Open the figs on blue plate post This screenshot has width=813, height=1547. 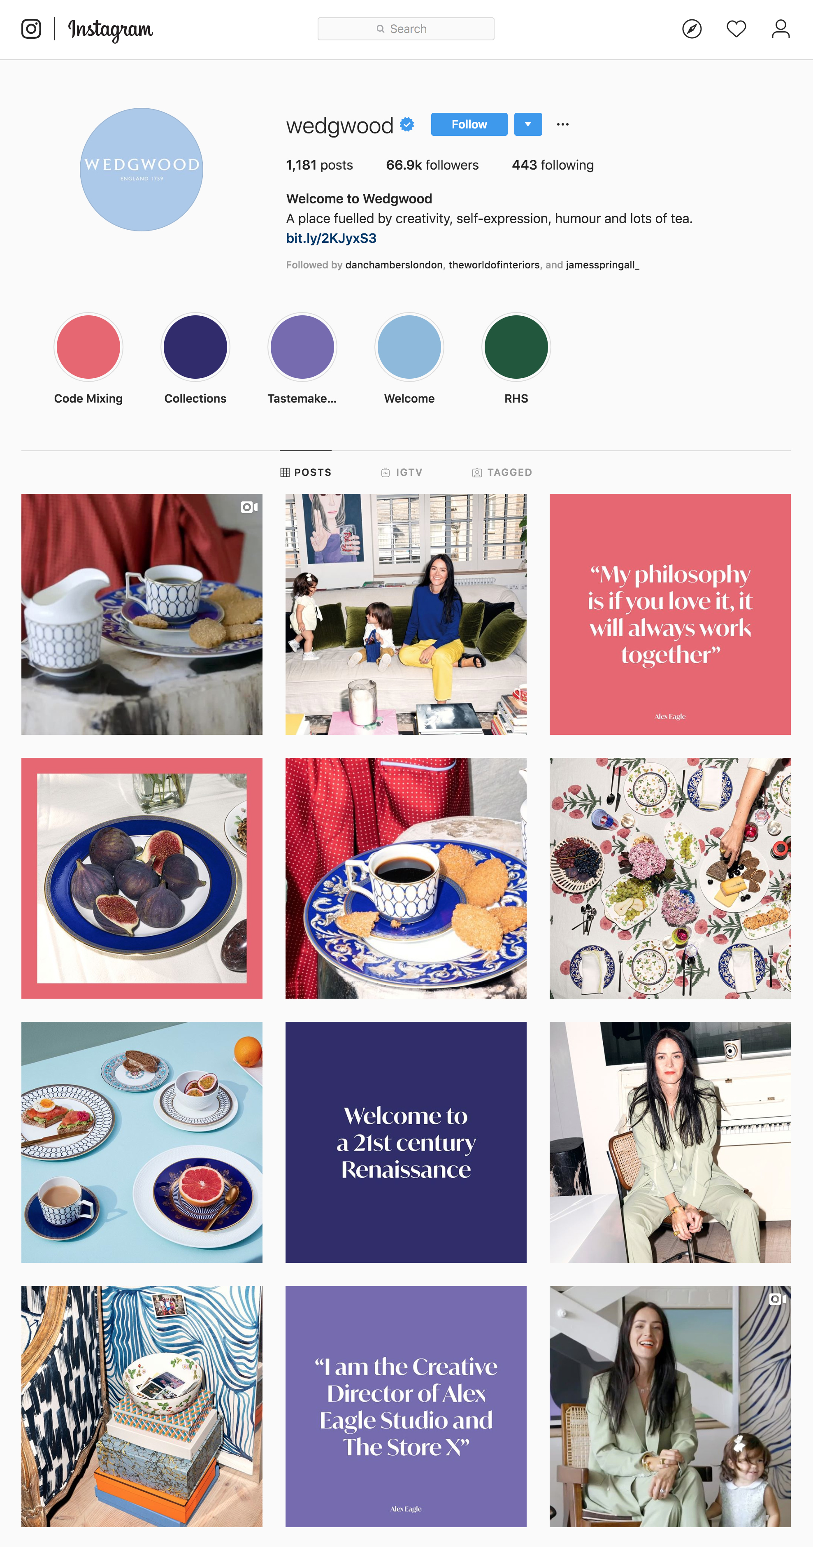142,878
